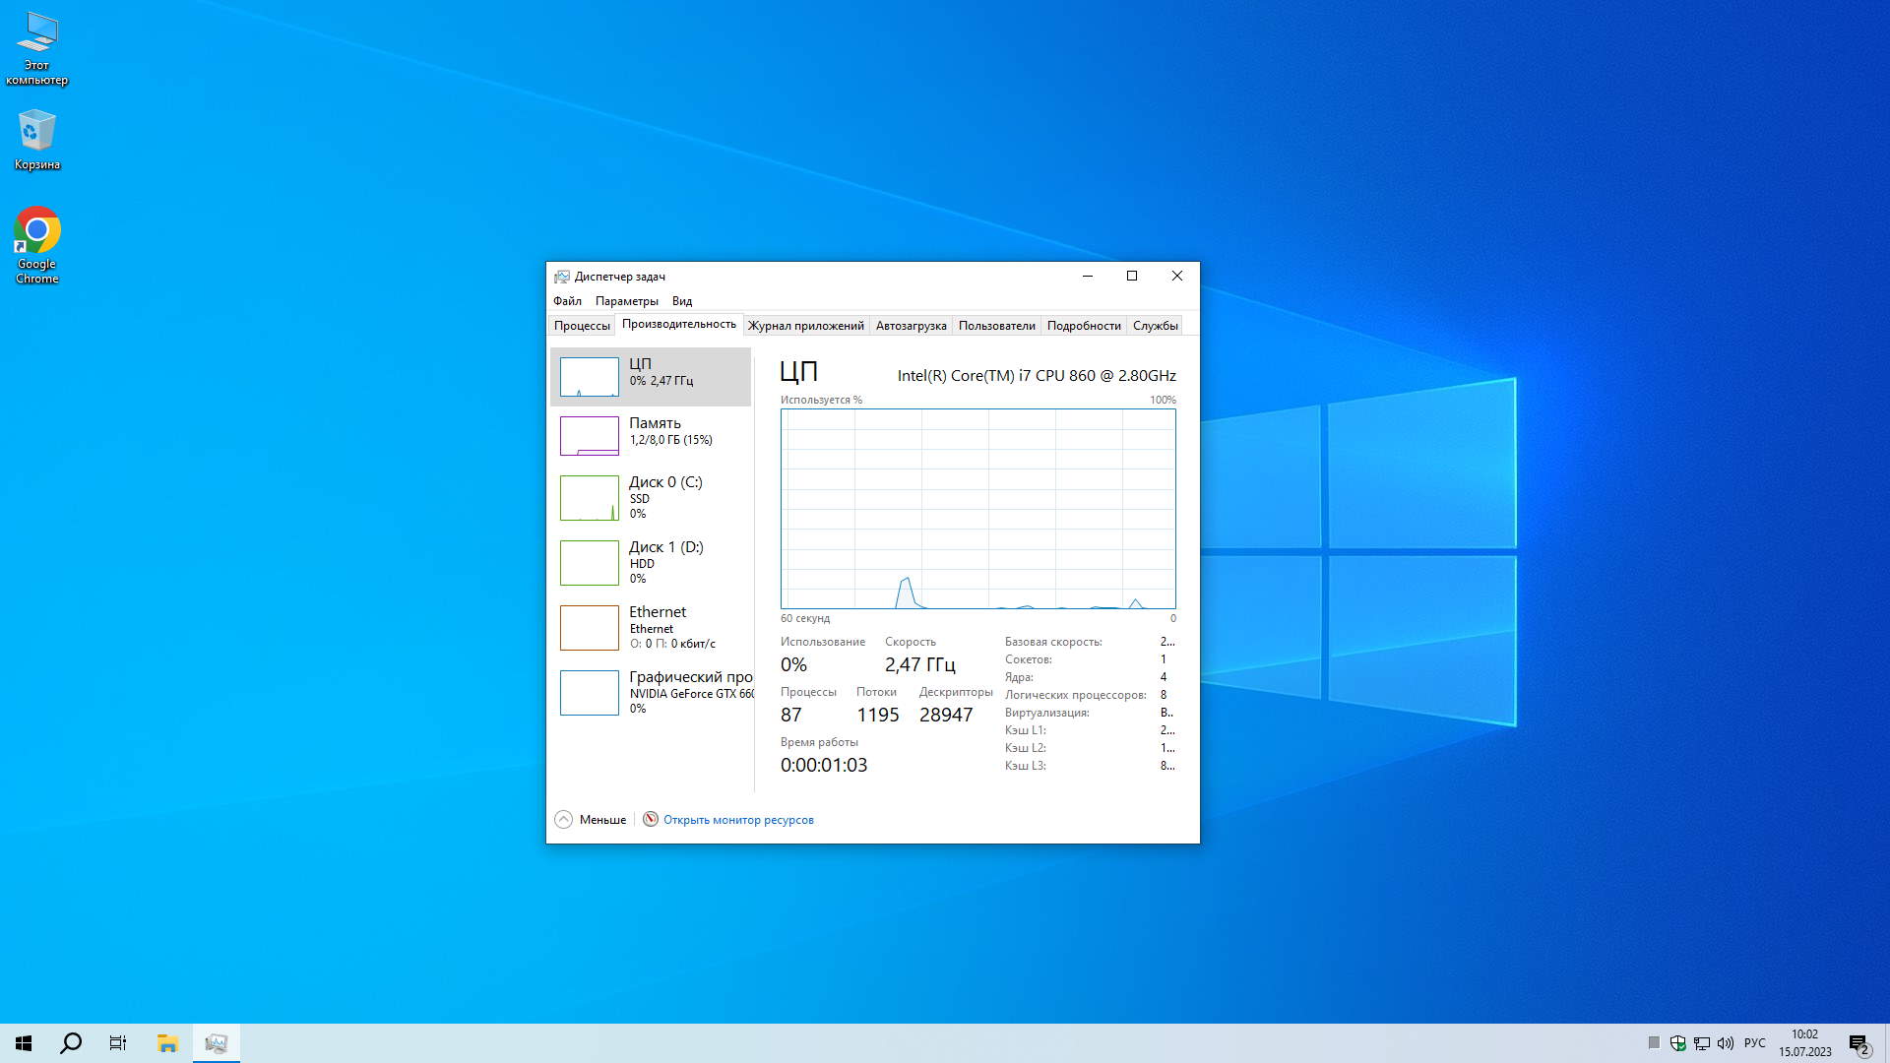
Task: Open the Вид menu
Action: [x=682, y=301]
